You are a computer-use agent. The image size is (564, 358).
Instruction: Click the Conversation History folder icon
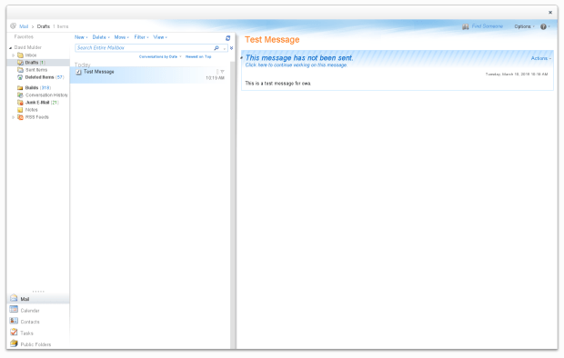[x=21, y=94]
